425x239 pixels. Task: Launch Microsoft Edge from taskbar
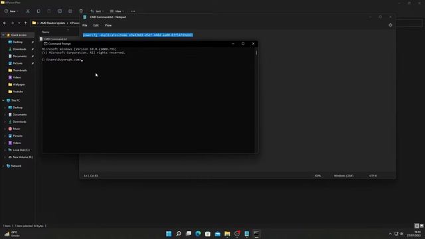tap(198, 234)
